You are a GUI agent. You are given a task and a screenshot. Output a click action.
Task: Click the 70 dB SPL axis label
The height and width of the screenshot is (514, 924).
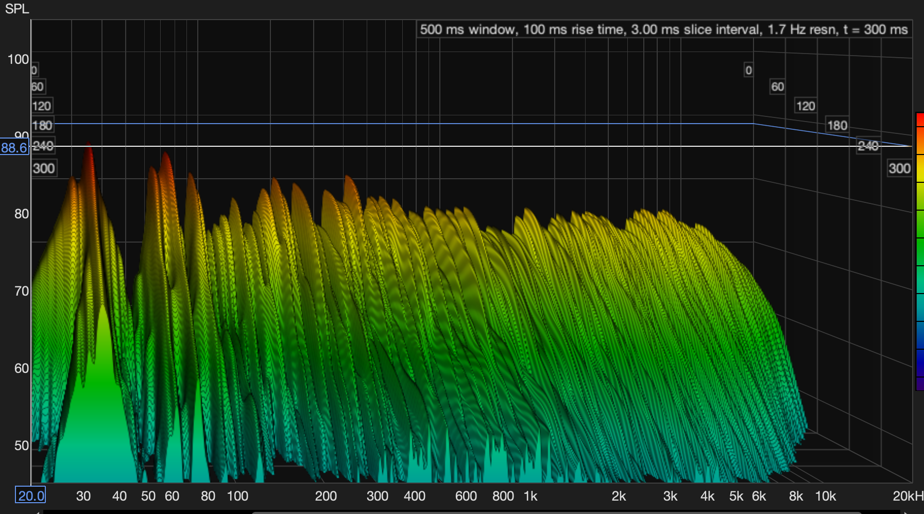[22, 291]
